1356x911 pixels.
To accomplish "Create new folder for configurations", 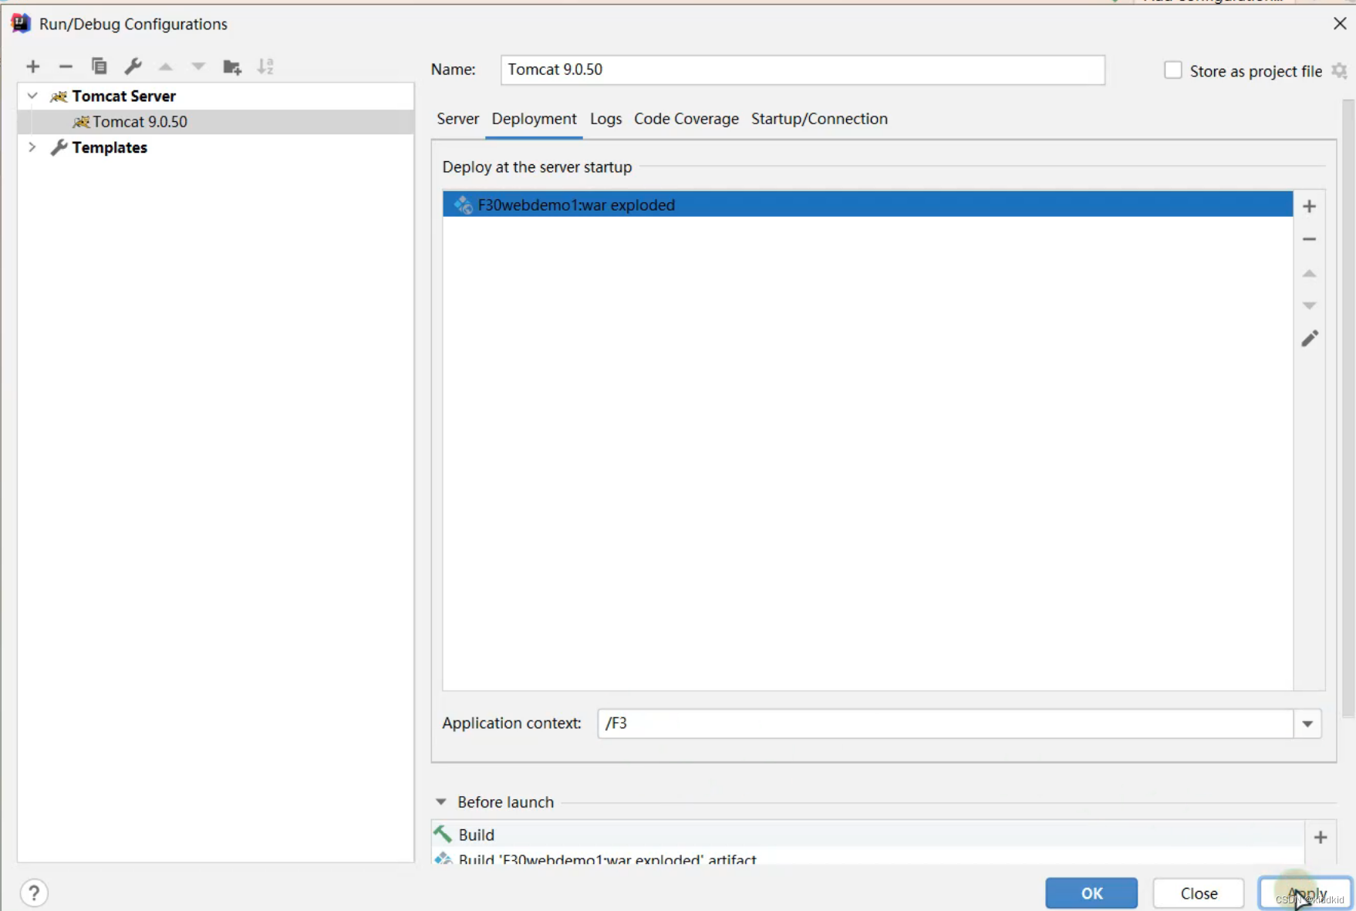I will click(232, 67).
